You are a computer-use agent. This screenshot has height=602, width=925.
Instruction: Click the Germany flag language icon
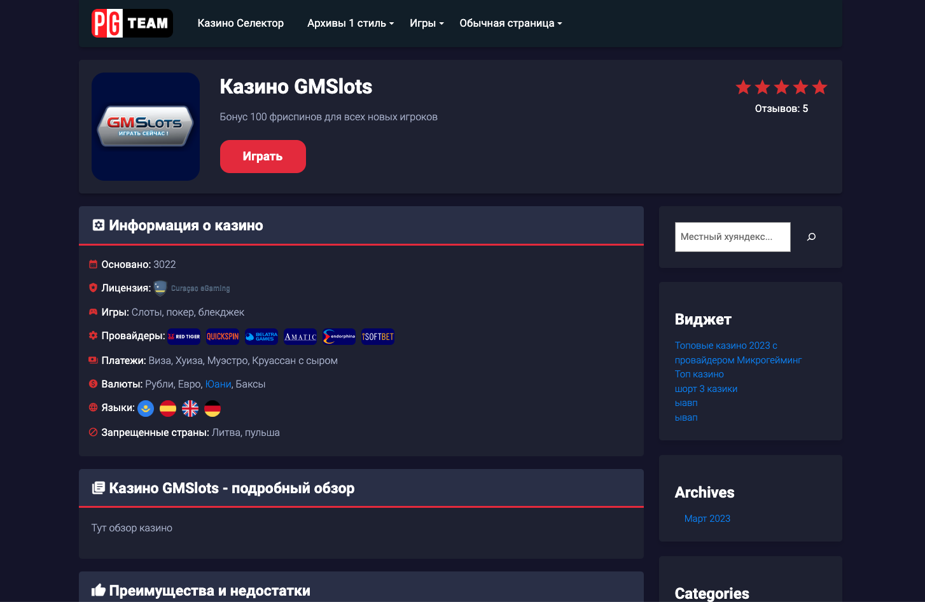coord(212,409)
